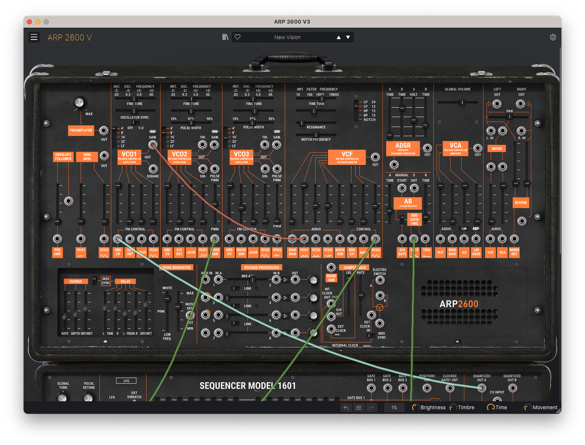Click the Time macro knob
585x445 pixels.
point(490,408)
